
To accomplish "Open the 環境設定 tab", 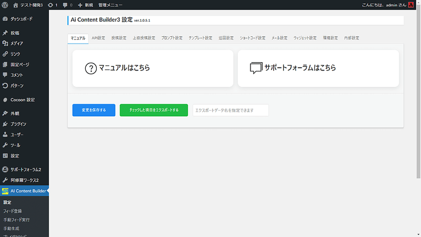I will (x=330, y=38).
